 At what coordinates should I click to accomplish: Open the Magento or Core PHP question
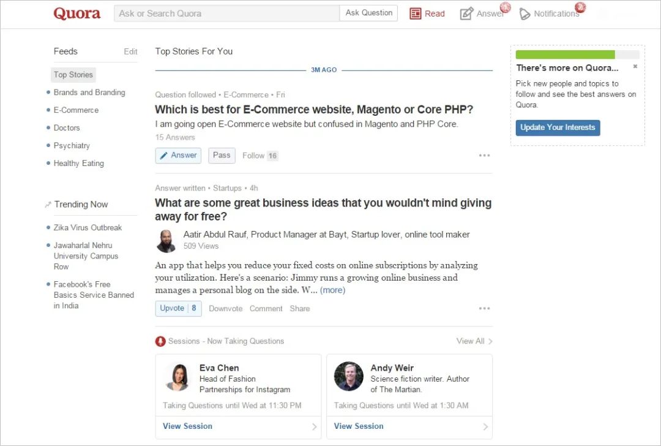click(314, 110)
